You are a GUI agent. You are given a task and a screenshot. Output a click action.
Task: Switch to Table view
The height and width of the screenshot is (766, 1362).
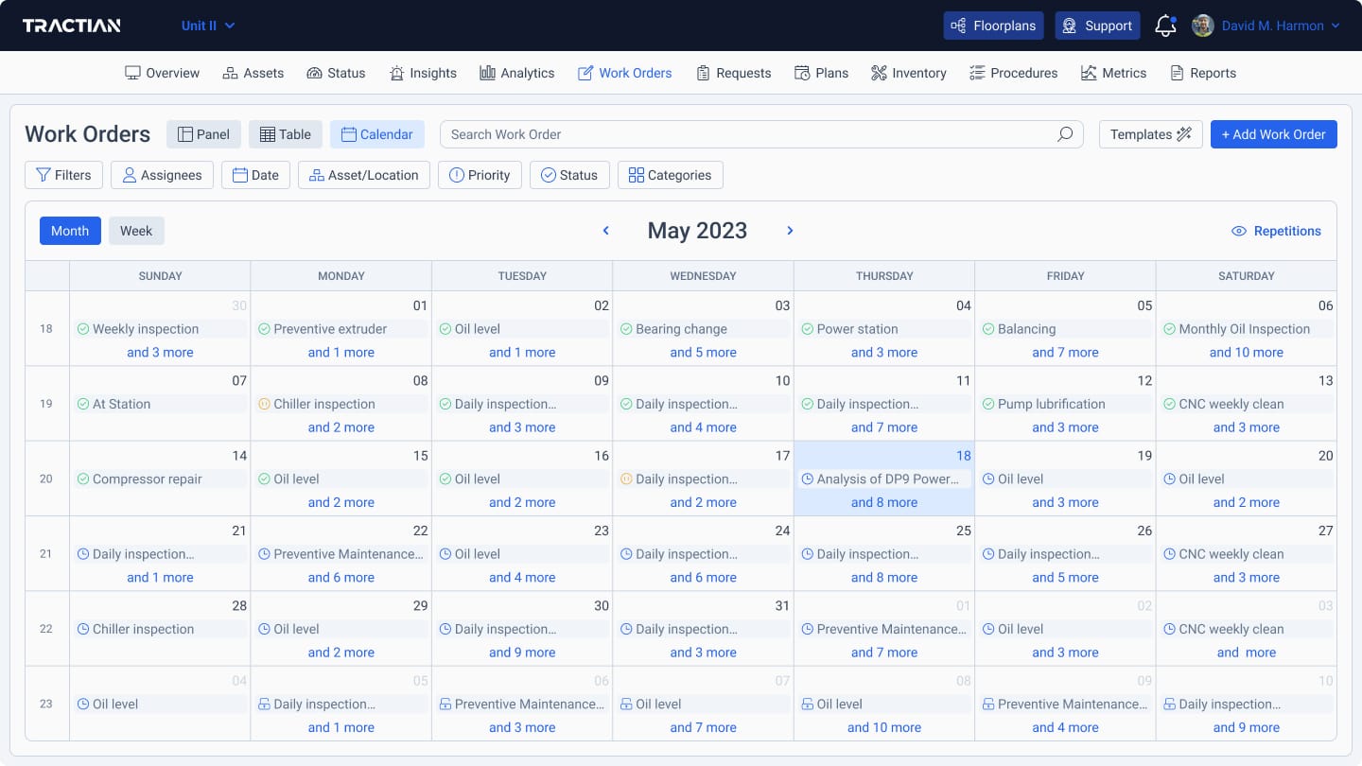point(285,133)
